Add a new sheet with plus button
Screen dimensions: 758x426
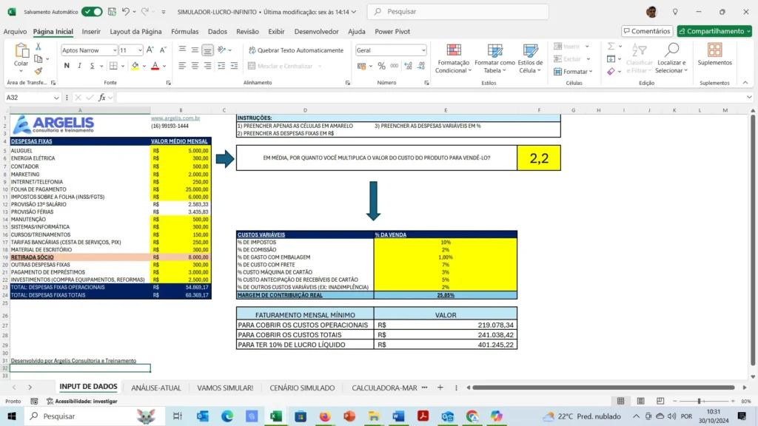[440, 388]
